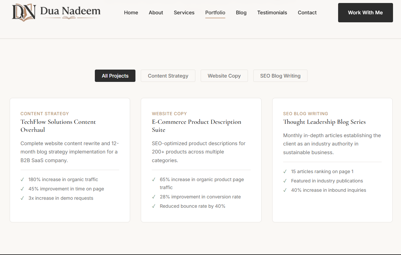401x255 pixels.
Task: Open the Services menu item
Action: [184, 13]
